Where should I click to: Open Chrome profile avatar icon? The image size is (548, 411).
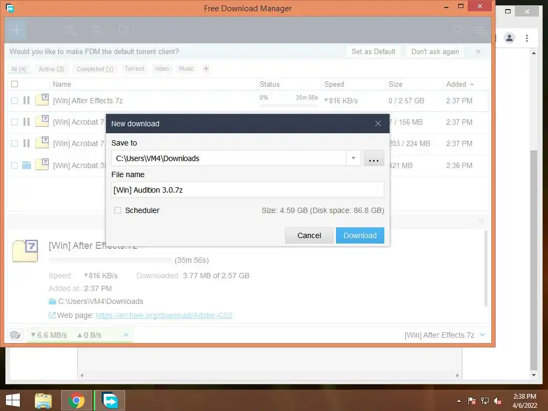pos(509,38)
